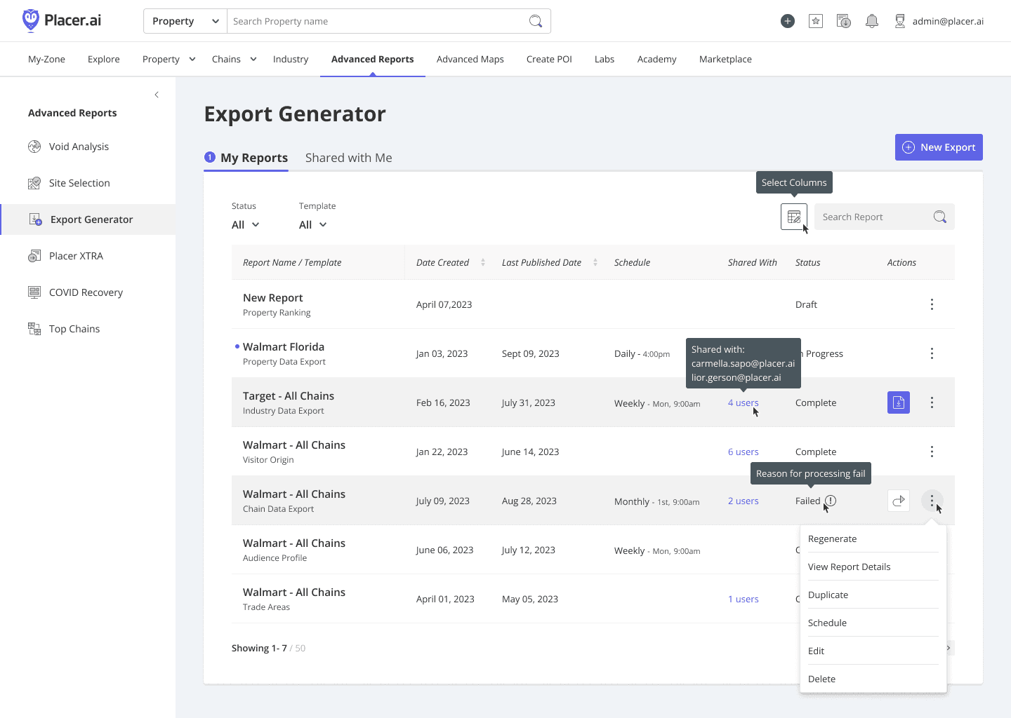The height and width of the screenshot is (718, 1011).
Task: Go to Explore nav item
Action: [104, 59]
